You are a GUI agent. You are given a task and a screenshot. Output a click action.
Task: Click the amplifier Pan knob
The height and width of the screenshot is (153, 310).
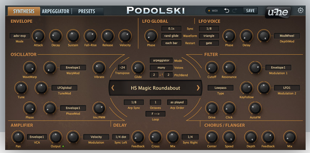[x=18, y=137]
